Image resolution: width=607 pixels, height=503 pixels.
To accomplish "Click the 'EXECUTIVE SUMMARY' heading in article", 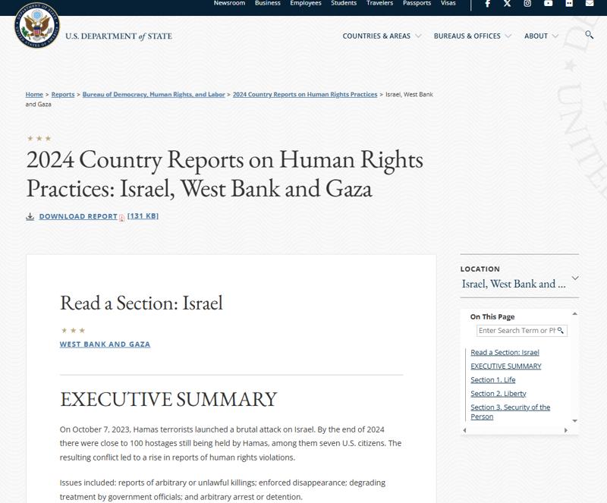I will coord(168,399).
